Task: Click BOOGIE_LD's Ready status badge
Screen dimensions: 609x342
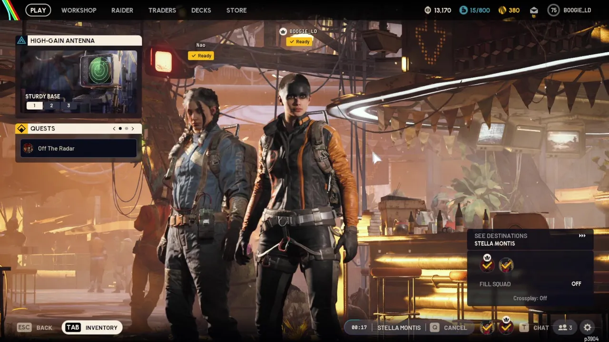Action: [x=299, y=42]
